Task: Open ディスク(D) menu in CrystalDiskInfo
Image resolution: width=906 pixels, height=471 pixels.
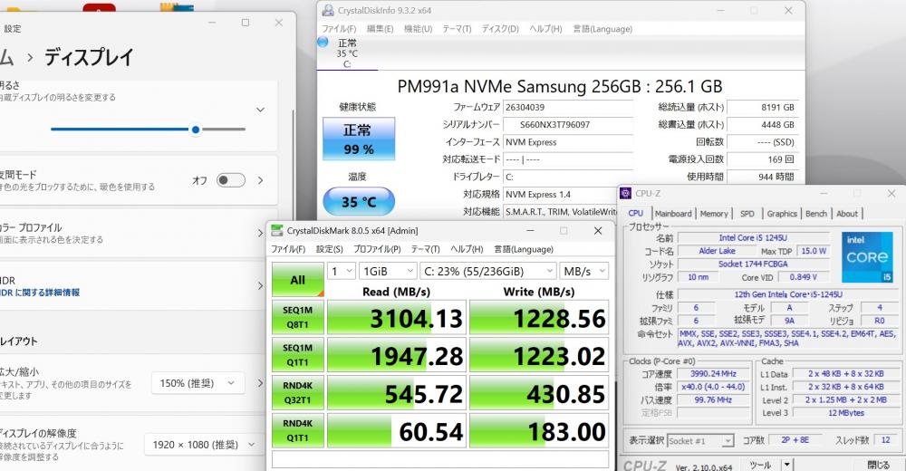Action: [x=500, y=29]
